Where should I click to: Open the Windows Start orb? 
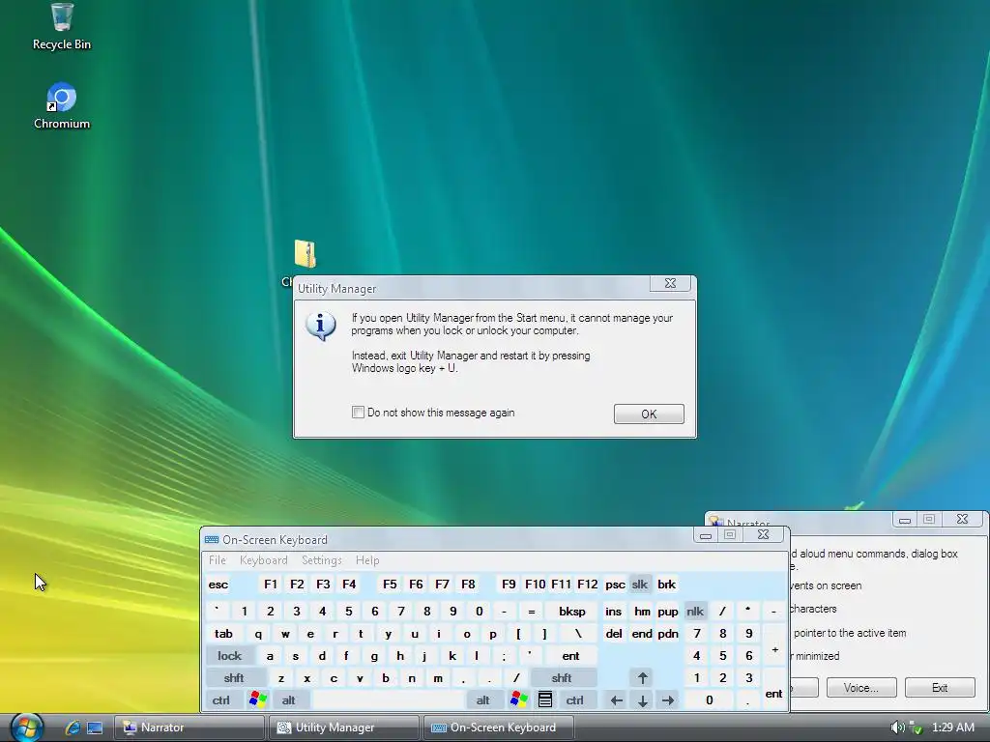[26, 728]
